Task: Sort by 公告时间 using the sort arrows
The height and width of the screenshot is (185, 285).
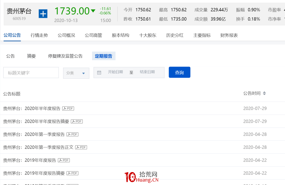Action: point(264,93)
